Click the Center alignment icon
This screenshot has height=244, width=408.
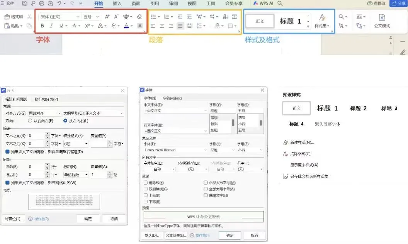(162, 26)
